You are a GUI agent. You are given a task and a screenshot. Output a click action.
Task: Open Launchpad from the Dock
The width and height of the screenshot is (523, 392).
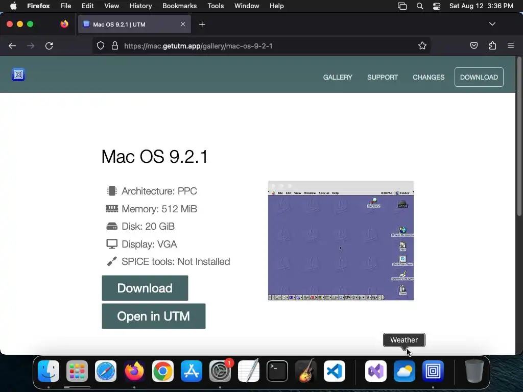[77, 371]
